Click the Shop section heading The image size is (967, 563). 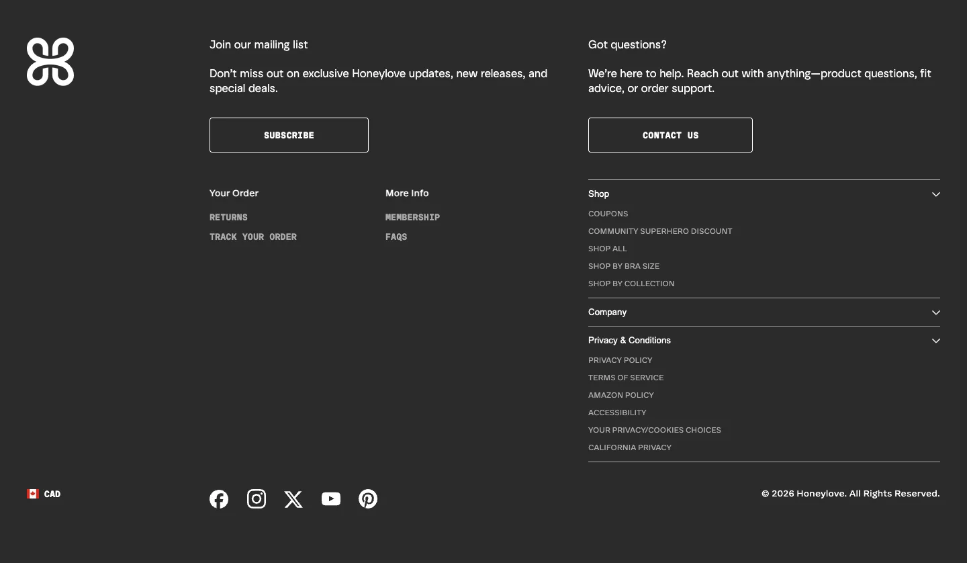click(599, 193)
